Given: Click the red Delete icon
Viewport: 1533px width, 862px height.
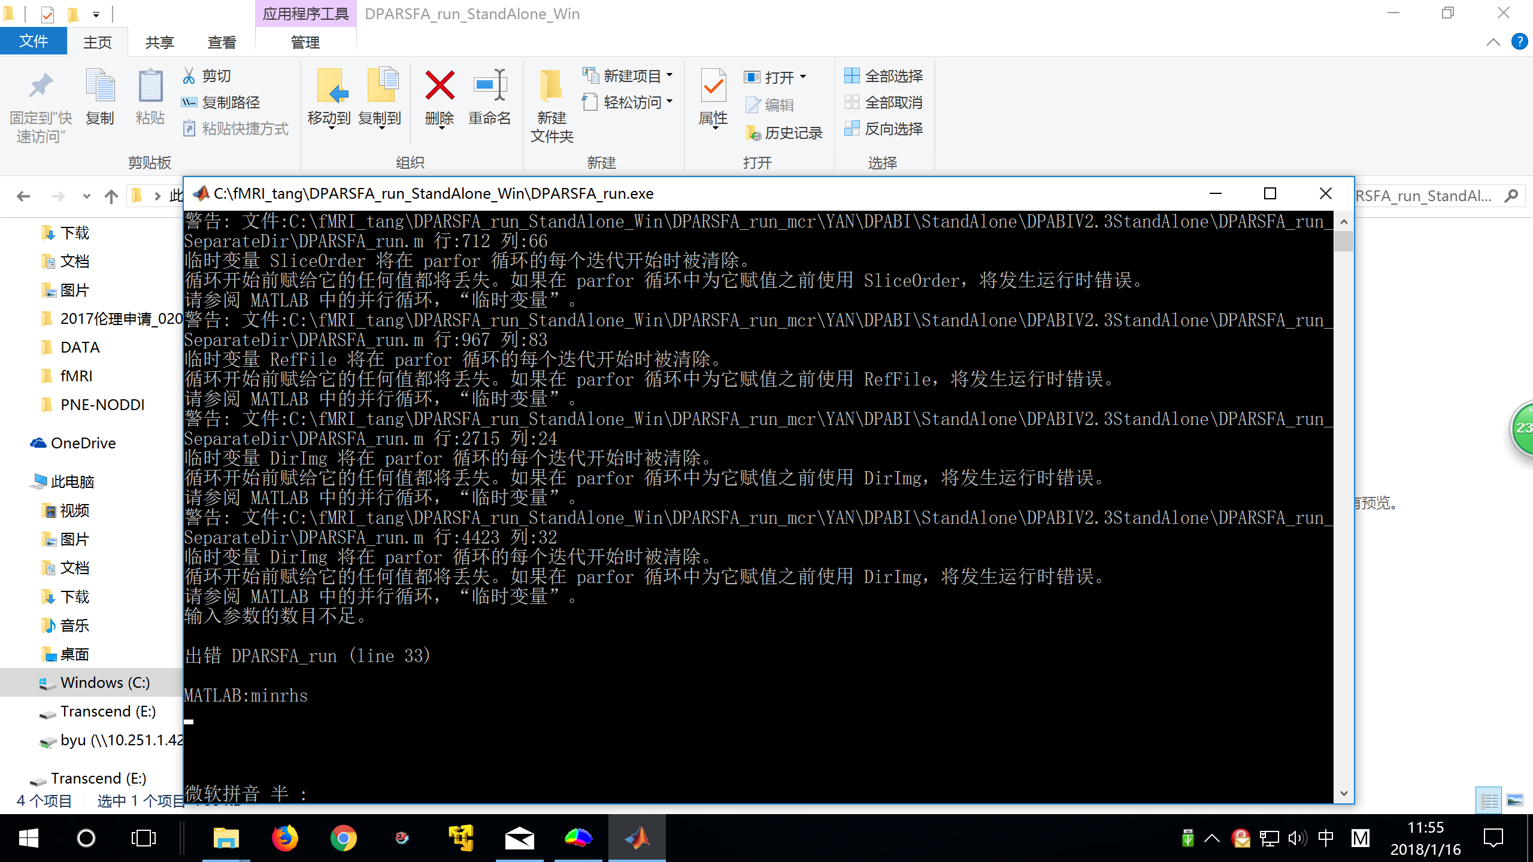Looking at the screenshot, I should pyautogui.click(x=440, y=86).
